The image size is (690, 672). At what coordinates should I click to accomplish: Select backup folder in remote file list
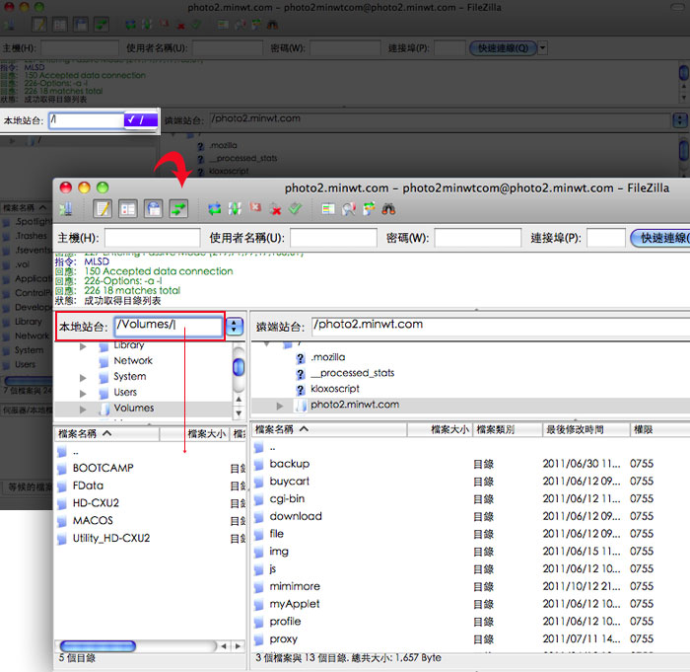(289, 464)
